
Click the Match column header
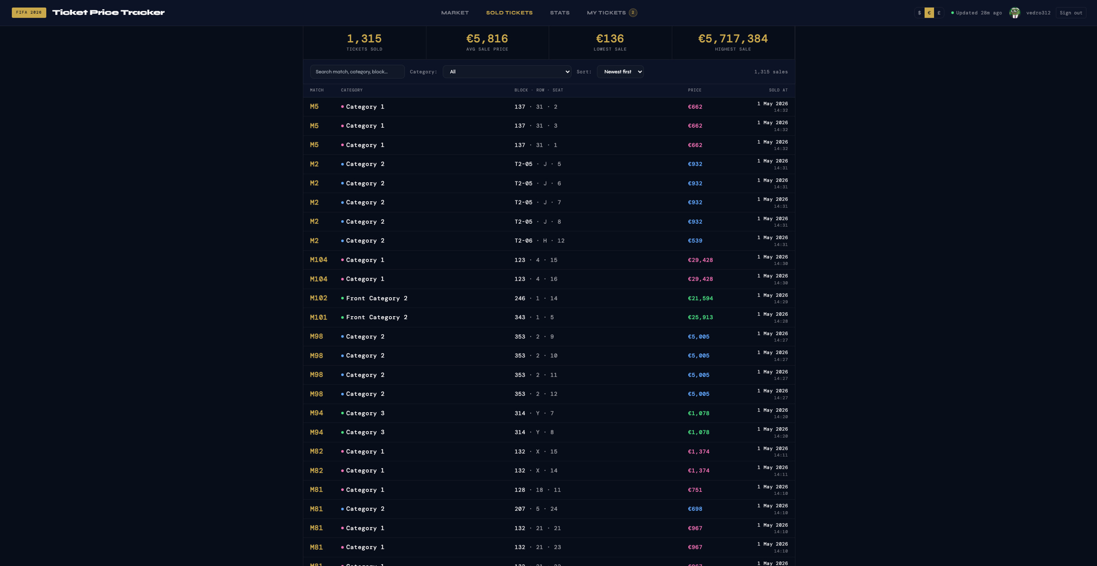[x=317, y=90]
